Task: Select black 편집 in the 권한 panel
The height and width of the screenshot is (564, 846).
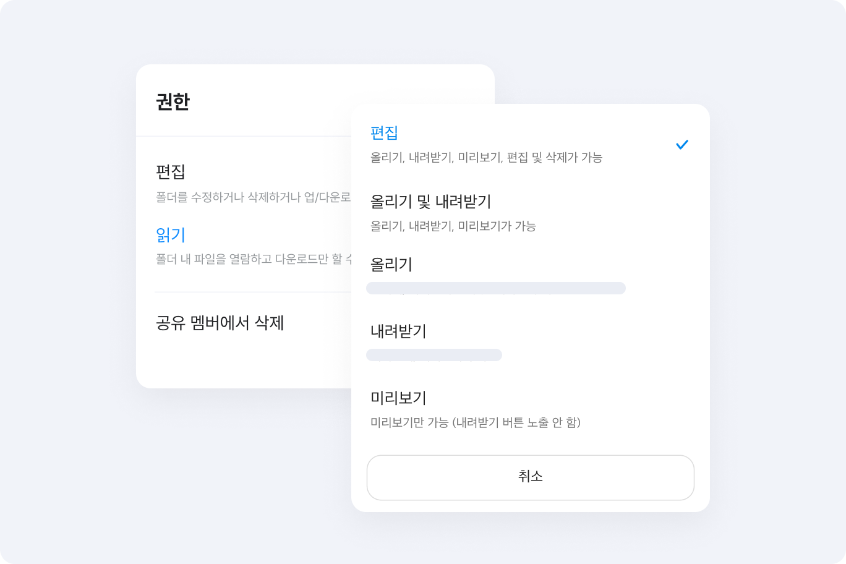Action: pyautogui.click(x=171, y=171)
